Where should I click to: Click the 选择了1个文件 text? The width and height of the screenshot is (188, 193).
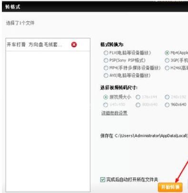pyautogui.click(x=20, y=23)
